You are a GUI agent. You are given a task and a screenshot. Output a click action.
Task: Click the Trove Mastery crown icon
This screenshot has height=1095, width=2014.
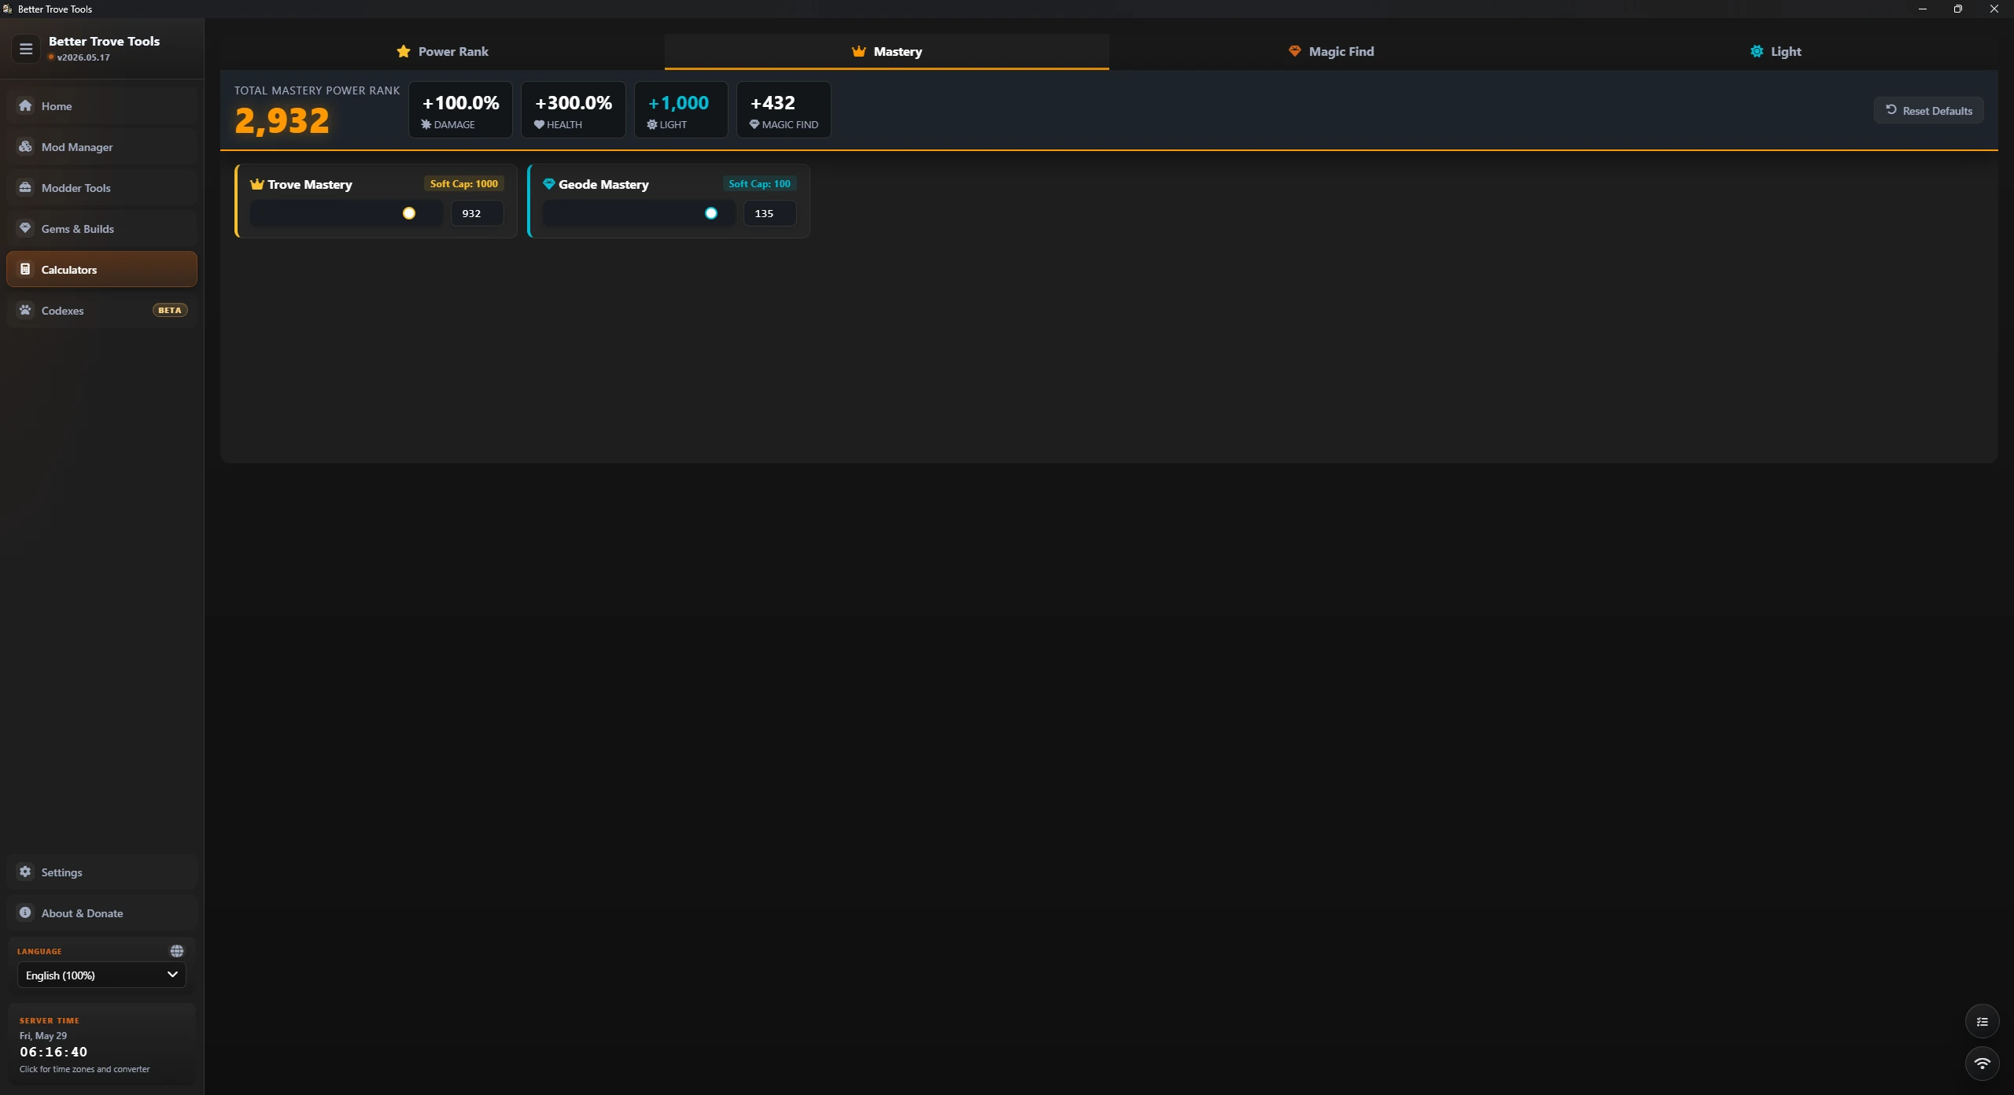[x=256, y=184]
